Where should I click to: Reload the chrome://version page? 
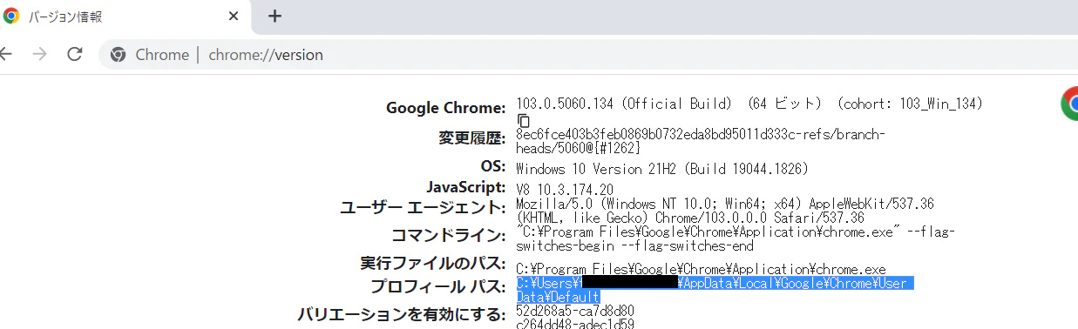pos(75,54)
